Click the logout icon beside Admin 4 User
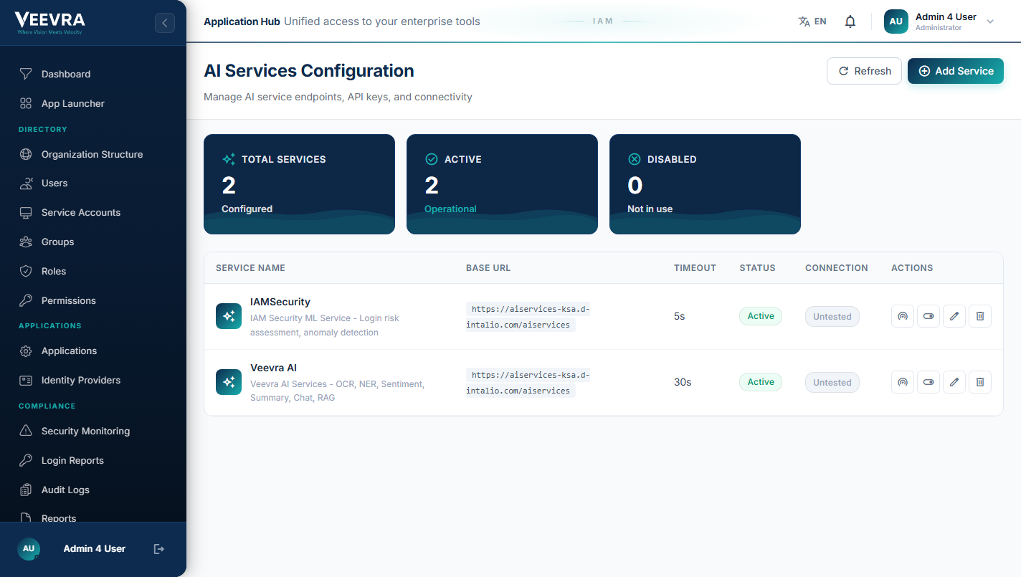The width and height of the screenshot is (1021, 577). point(159,549)
